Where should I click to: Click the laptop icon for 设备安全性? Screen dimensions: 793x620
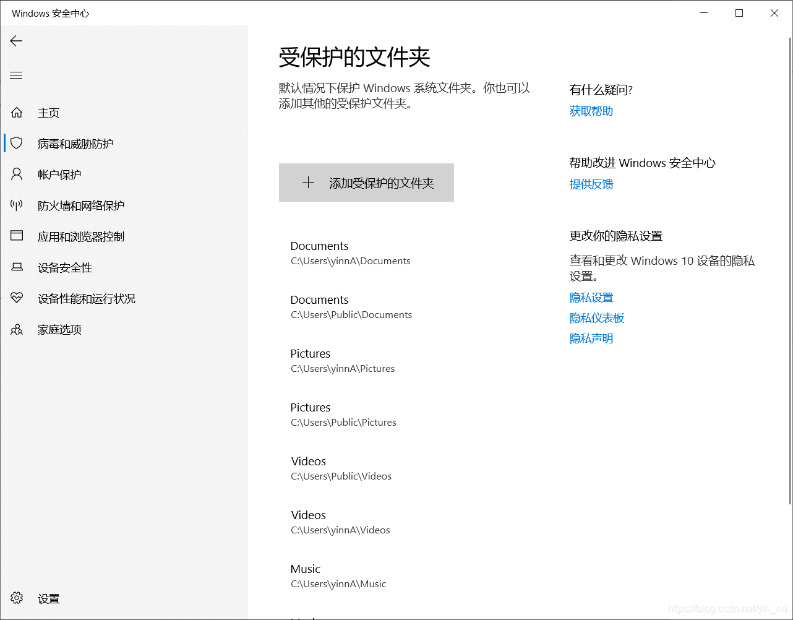17,267
